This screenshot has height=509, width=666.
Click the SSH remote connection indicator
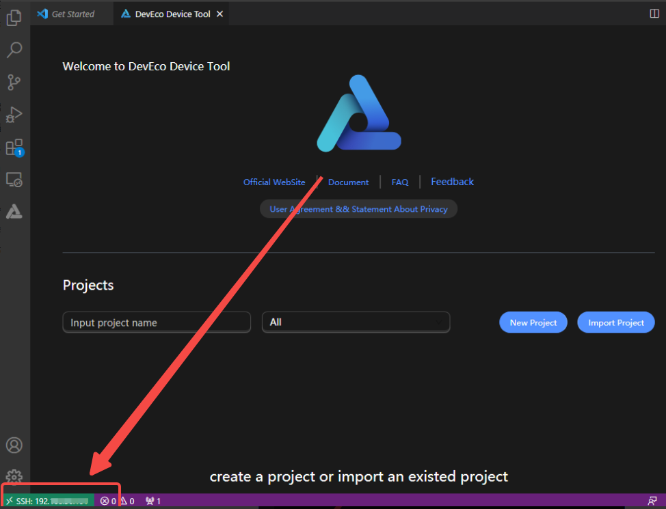[48, 501]
